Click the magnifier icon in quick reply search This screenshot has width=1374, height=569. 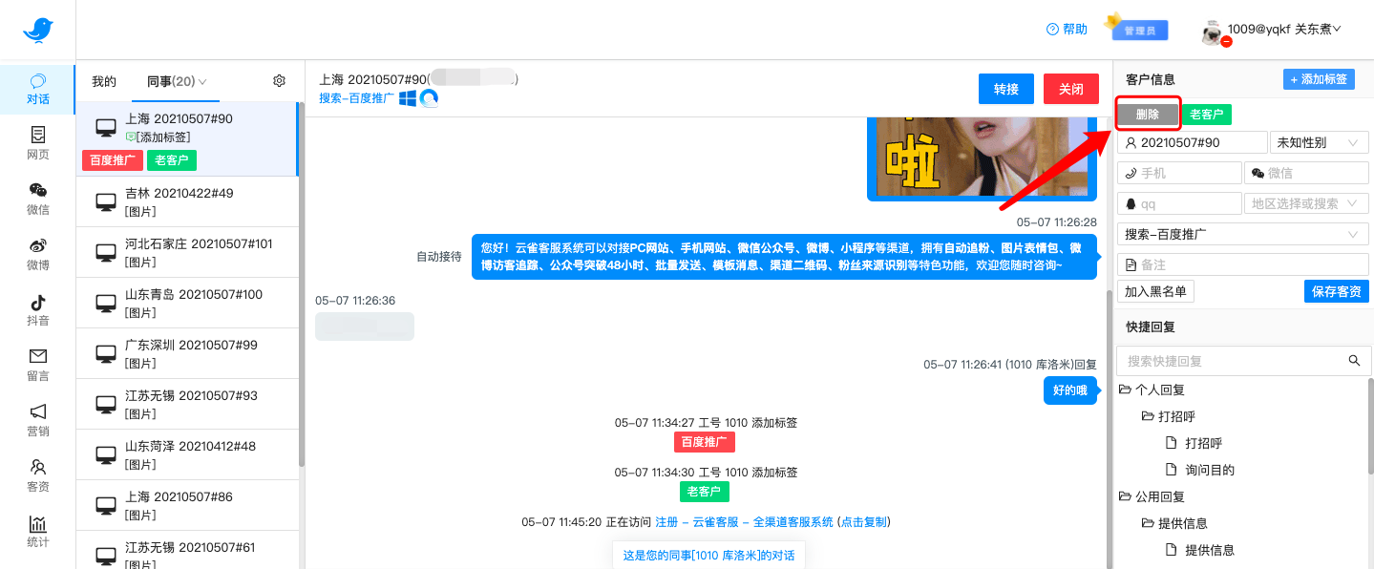pos(1353,360)
